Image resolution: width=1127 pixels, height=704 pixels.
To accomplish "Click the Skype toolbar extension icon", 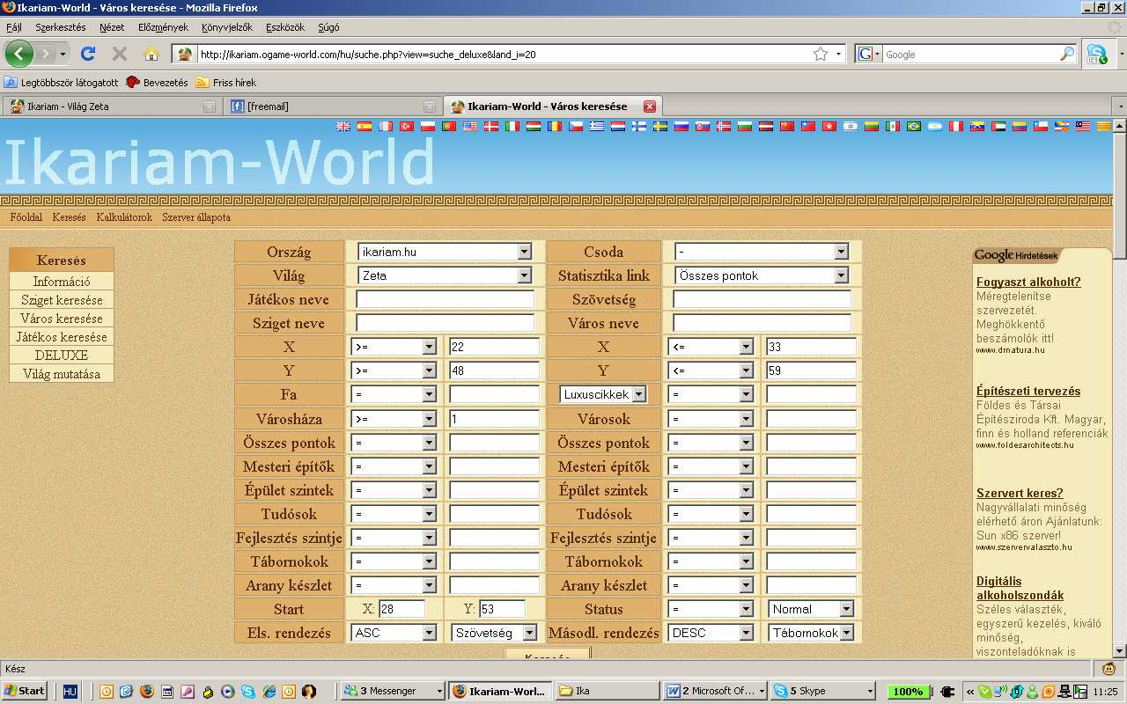I will point(1096,54).
